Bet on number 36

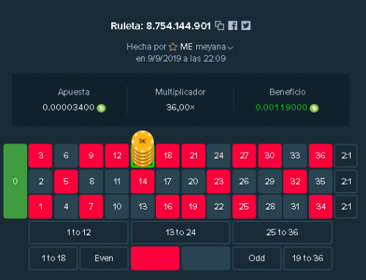pyautogui.click(x=321, y=155)
